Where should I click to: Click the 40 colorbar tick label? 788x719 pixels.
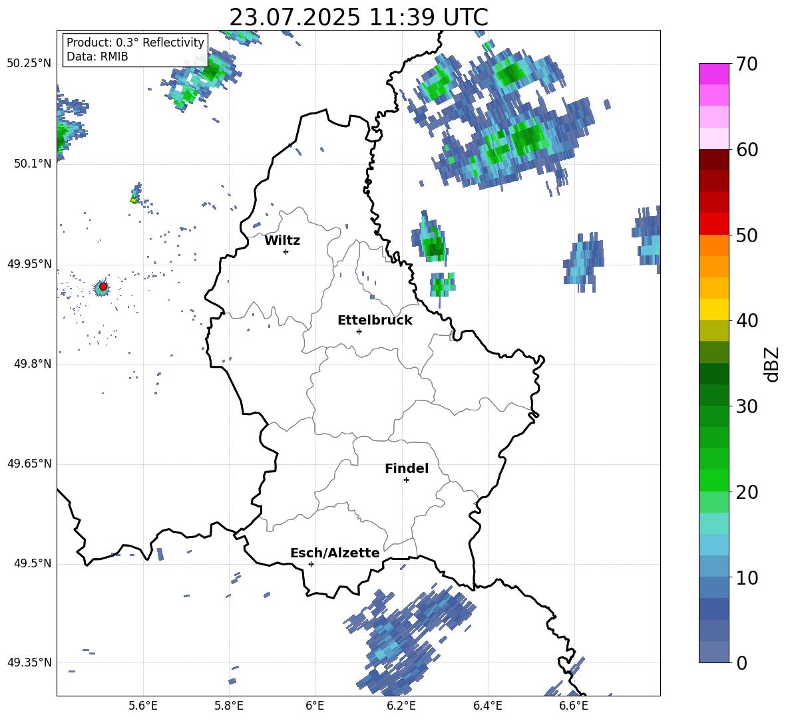pyautogui.click(x=747, y=321)
